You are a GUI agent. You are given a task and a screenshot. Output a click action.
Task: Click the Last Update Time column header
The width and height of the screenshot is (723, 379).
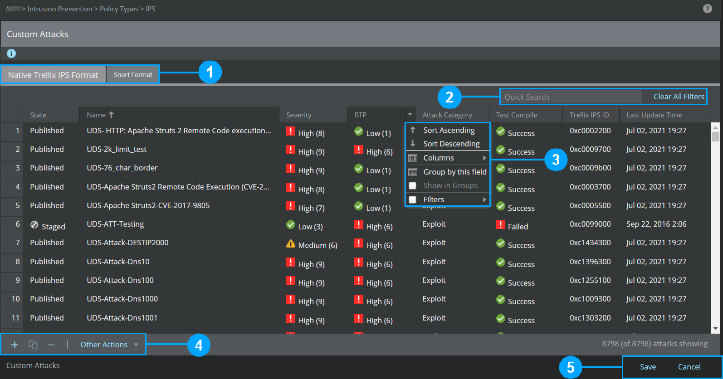[x=664, y=115]
